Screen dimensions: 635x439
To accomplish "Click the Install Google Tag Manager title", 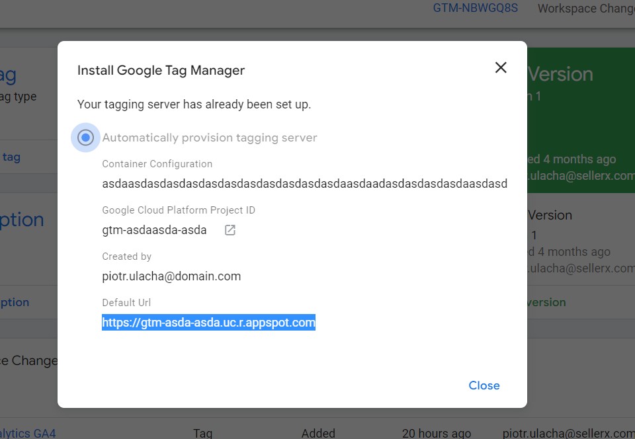I will (x=161, y=70).
